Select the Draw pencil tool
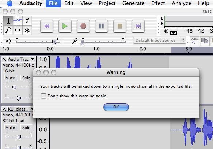 27,21
